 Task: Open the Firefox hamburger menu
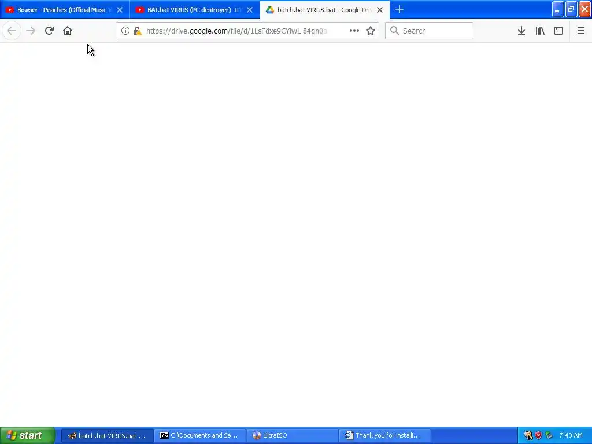pyautogui.click(x=580, y=31)
